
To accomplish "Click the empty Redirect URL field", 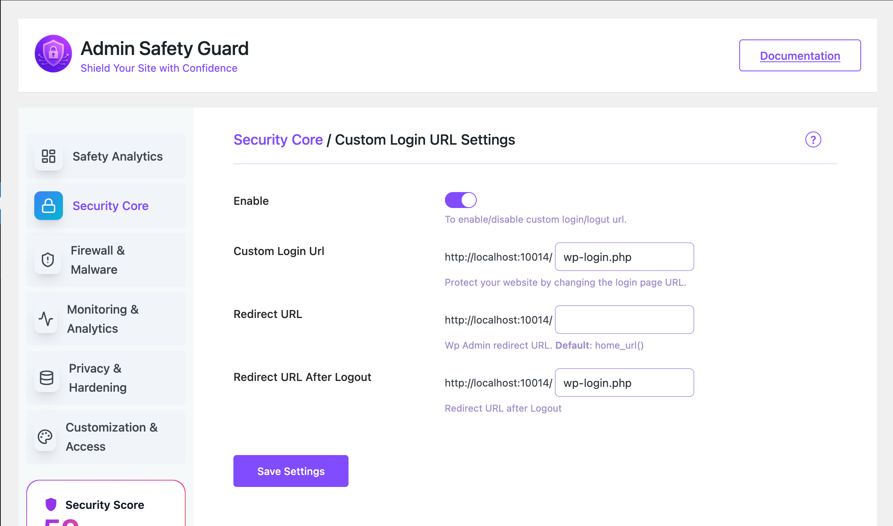I will coord(624,320).
